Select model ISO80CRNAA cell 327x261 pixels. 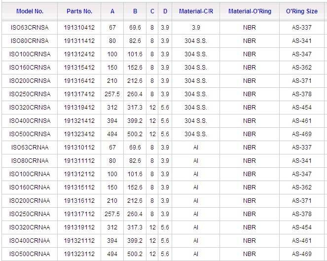point(30,161)
